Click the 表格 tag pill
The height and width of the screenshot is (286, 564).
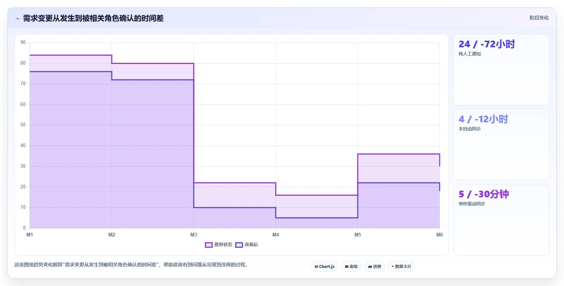[x=351, y=266]
